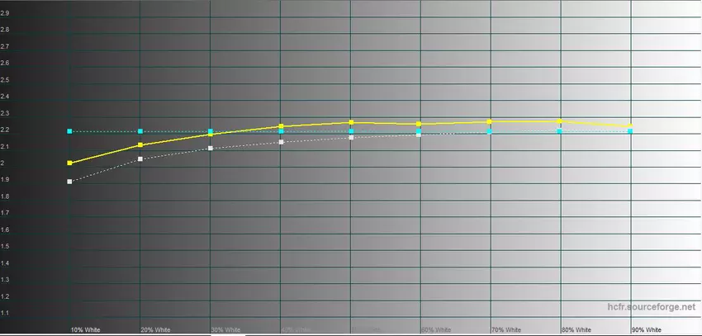This screenshot has width=702, height=336.
Task: Select the white marker at 40% White
Action: click(281, 142)
